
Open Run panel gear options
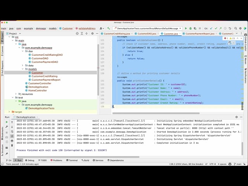click(236, 117)
